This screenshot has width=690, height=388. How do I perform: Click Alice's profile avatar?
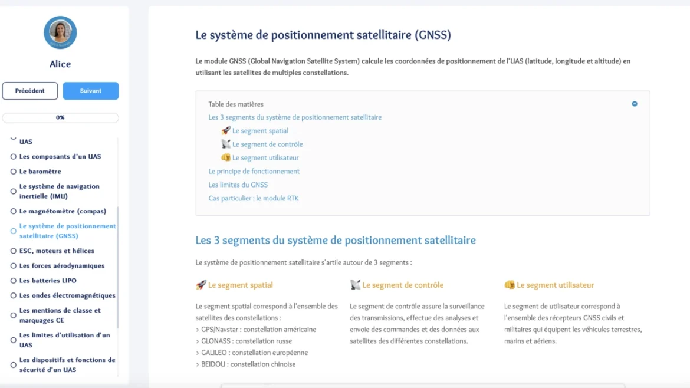coord(60,32)
